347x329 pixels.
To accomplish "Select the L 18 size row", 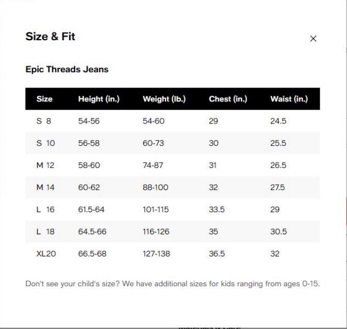I will pos(173,231).
